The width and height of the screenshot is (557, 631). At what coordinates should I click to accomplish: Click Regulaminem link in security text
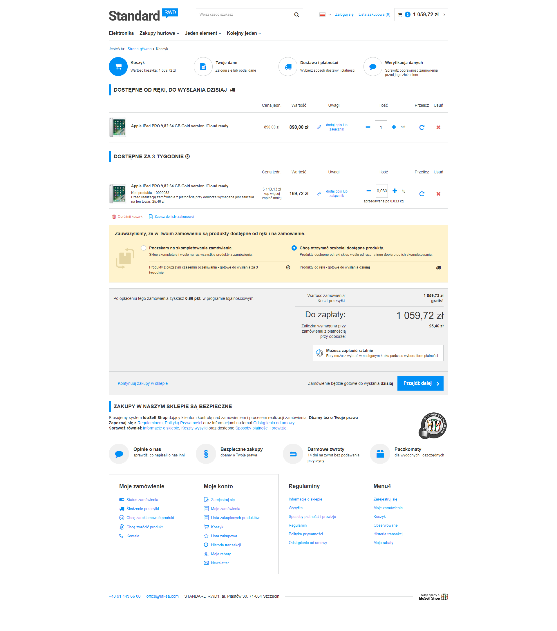[150, 423]
